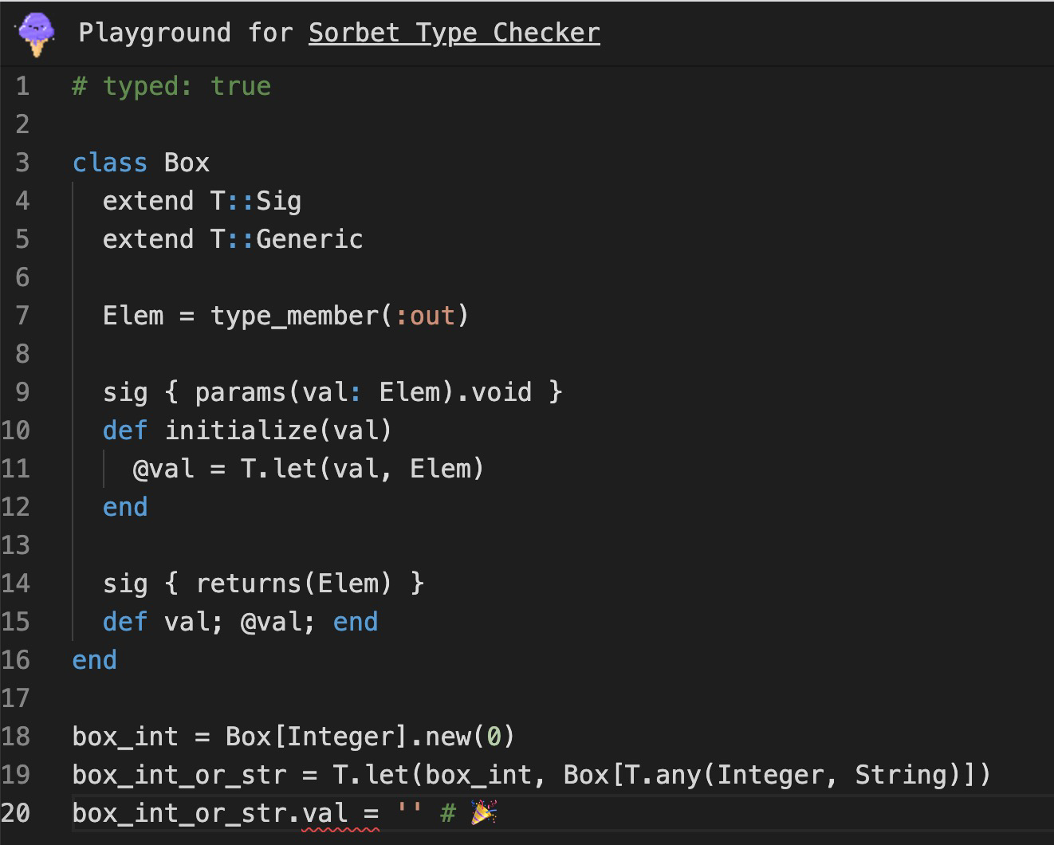Click "Generic" in the extend T::Generic line
This screenshot has width=1054, height=845.
309,239
